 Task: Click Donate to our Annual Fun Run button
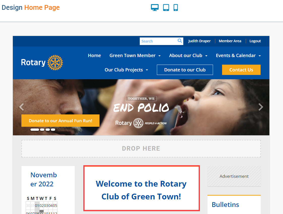click(x=60, y=121)
